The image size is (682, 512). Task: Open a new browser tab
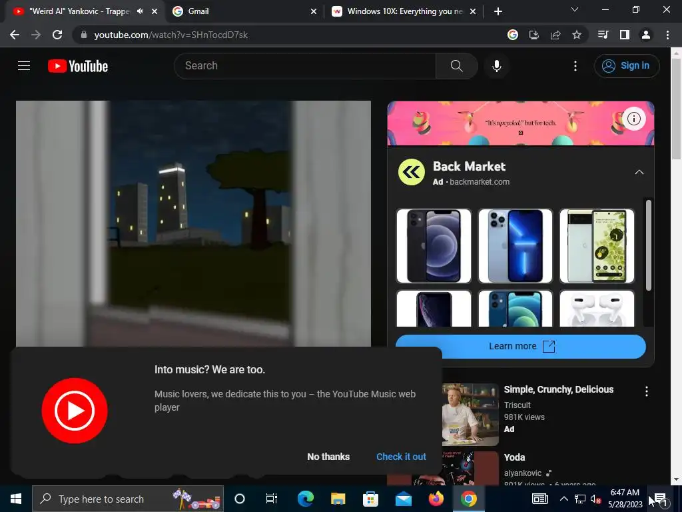[498, 12]
